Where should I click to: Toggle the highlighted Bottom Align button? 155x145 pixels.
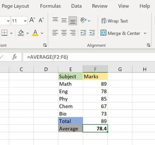(x=73, y=21)
